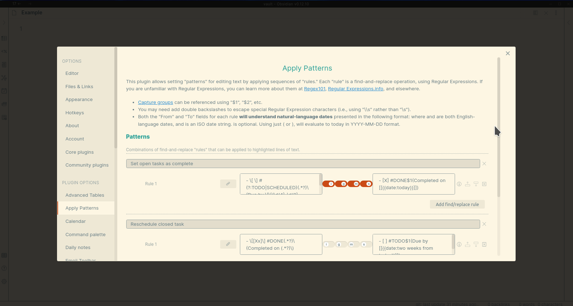Remove the Set open tasks as complete pattern
Screen dimensions: 573x306
[x=484, y=164]
